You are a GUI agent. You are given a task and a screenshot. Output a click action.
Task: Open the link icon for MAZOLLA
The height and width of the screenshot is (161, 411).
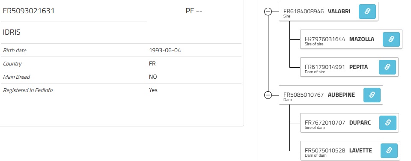click(391, 39)
